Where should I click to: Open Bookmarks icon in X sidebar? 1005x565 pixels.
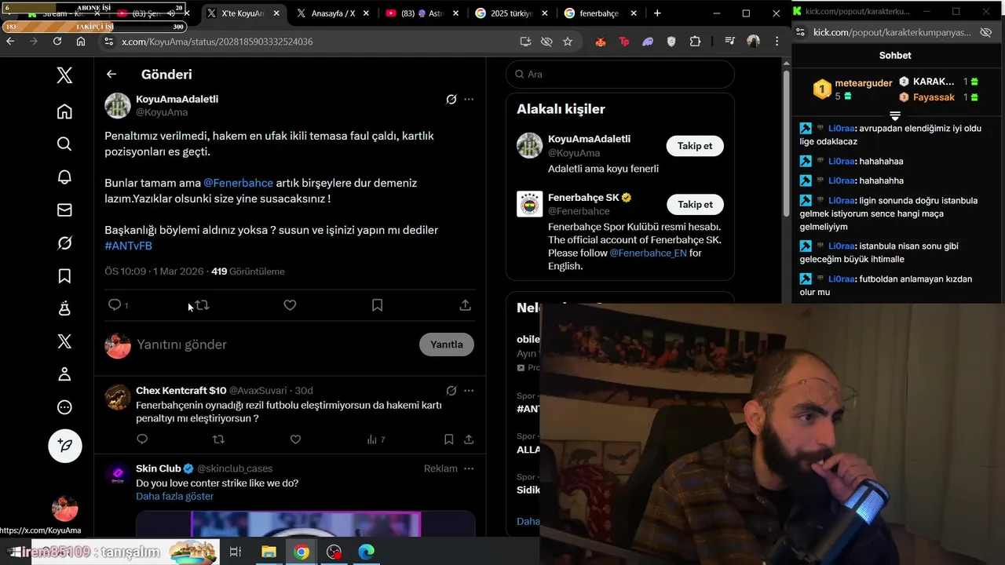(x=64, y=276)
